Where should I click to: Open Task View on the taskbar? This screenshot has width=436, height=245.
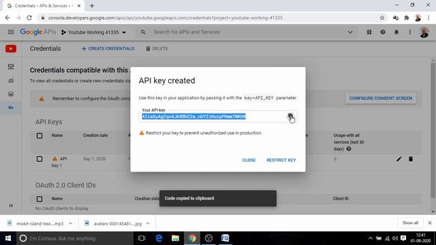pyautogui.click(x=142, y=238)
